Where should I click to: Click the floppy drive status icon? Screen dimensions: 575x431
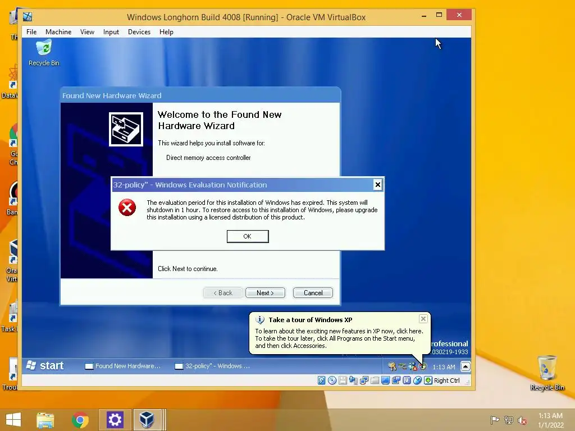(343, 380)
